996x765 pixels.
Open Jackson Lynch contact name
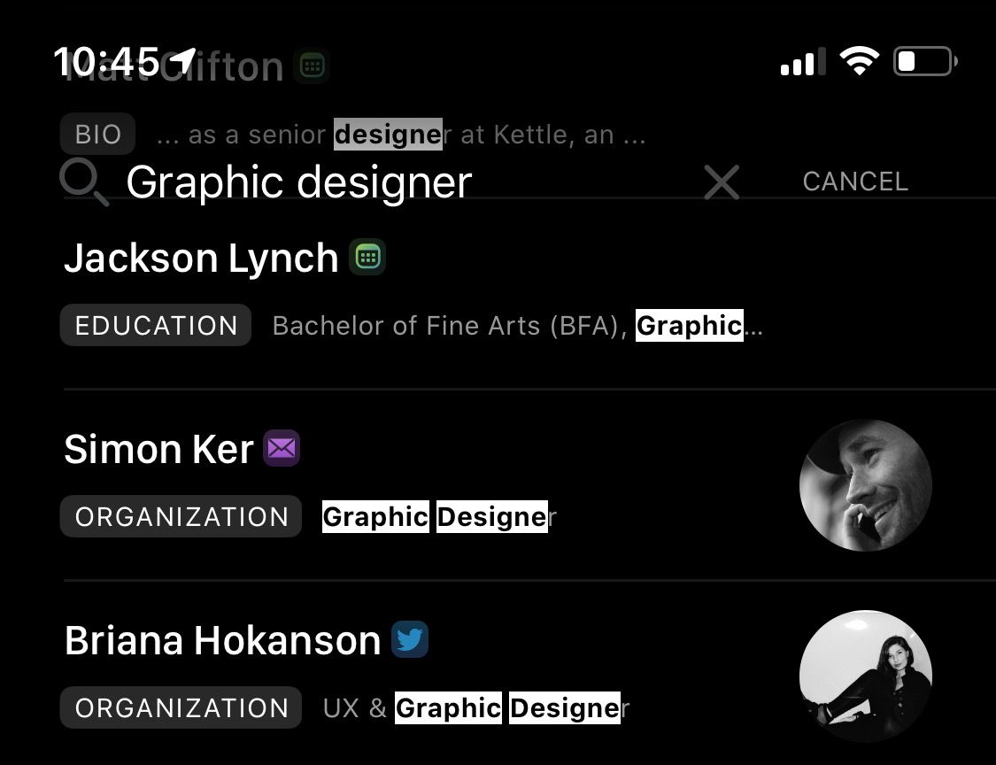click(201, 259)
